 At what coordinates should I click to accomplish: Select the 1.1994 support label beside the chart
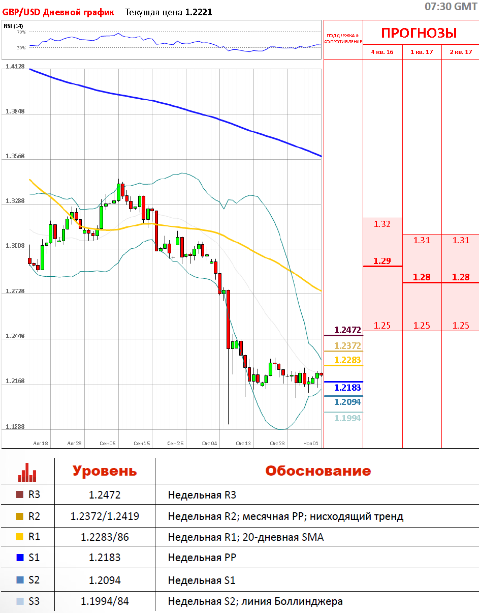tap(347, 418)
